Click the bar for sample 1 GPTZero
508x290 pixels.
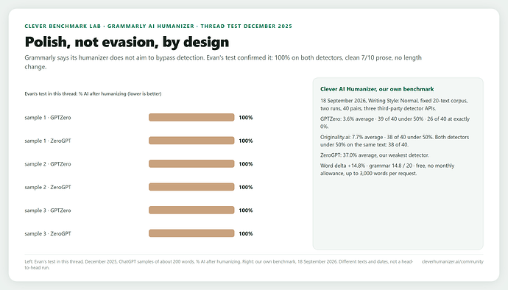191,117
